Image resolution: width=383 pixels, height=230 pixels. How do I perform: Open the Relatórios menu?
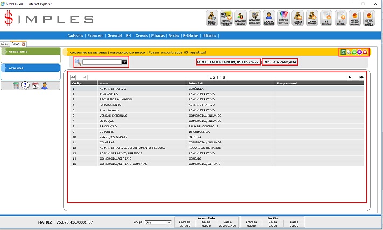pyautogui.click(x=190, y=35)
